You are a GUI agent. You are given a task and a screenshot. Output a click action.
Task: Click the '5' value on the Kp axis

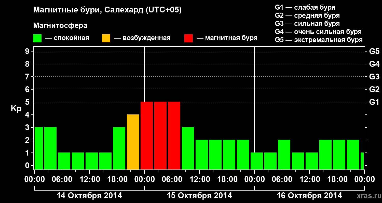28,102
